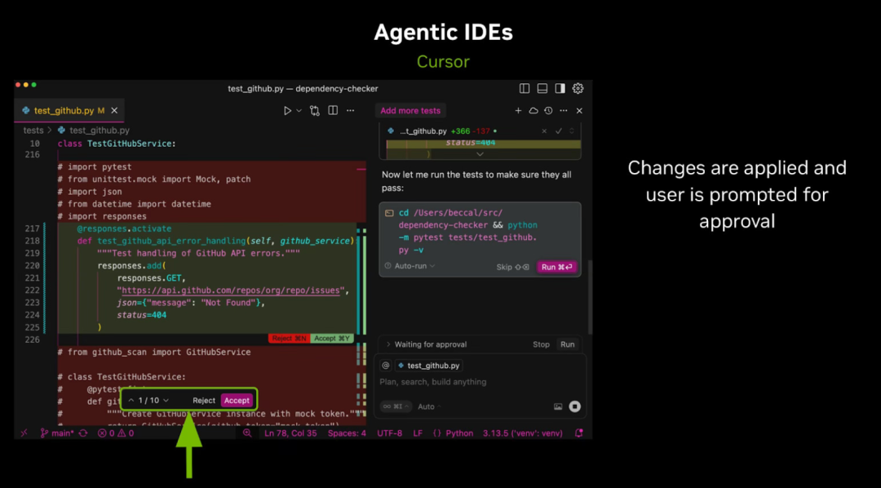Open the source control changes icon
Viewport: 881px width, 488px height.
coord(315,111)
